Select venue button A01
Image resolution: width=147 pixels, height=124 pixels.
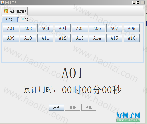click(x=11, y=28)
